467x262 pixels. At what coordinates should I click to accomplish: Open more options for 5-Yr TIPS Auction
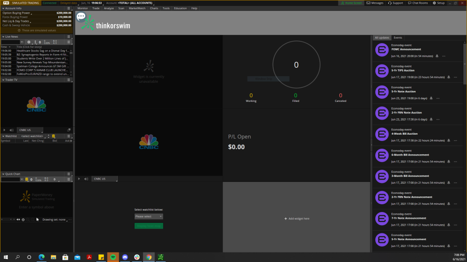click(x=456, y=77)
